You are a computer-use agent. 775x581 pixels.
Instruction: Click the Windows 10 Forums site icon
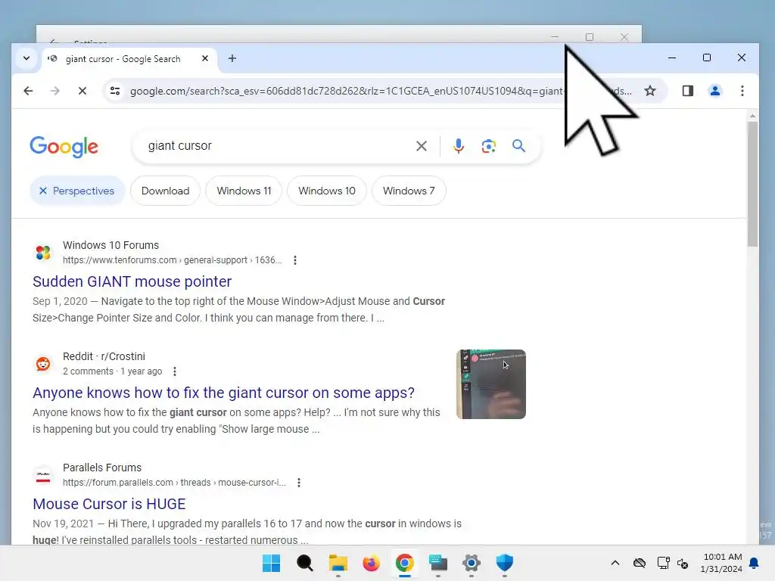tap(43, 253)
